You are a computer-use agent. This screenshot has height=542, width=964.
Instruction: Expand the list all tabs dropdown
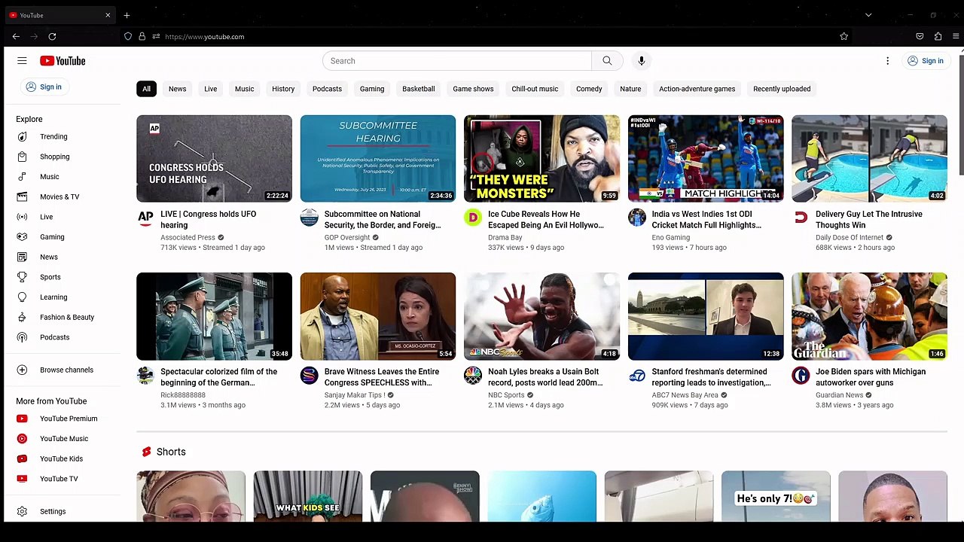pos(868,15)
